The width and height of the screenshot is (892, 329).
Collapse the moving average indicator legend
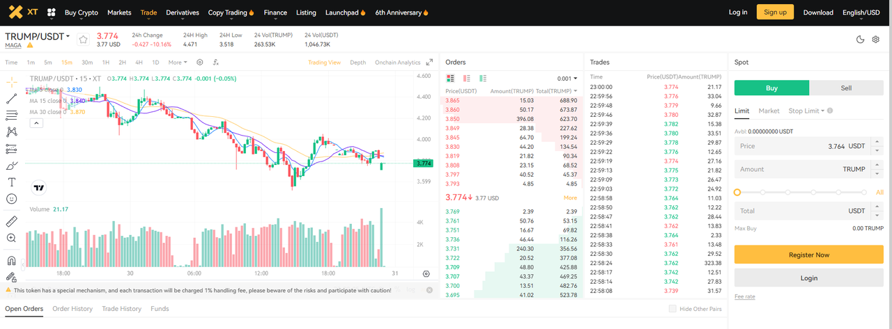pos(36,123)
